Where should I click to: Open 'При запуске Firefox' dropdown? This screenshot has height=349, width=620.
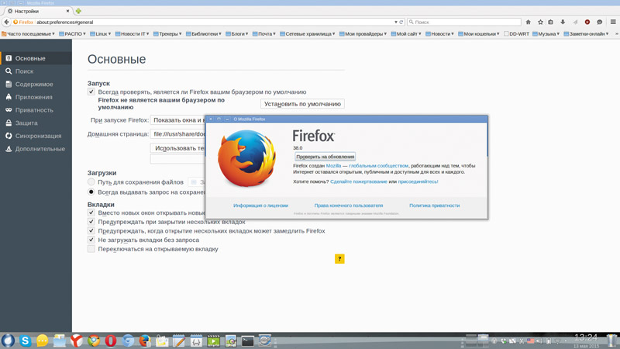177,120
